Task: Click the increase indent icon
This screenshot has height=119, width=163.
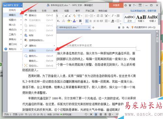Action: tap(102, 16)
